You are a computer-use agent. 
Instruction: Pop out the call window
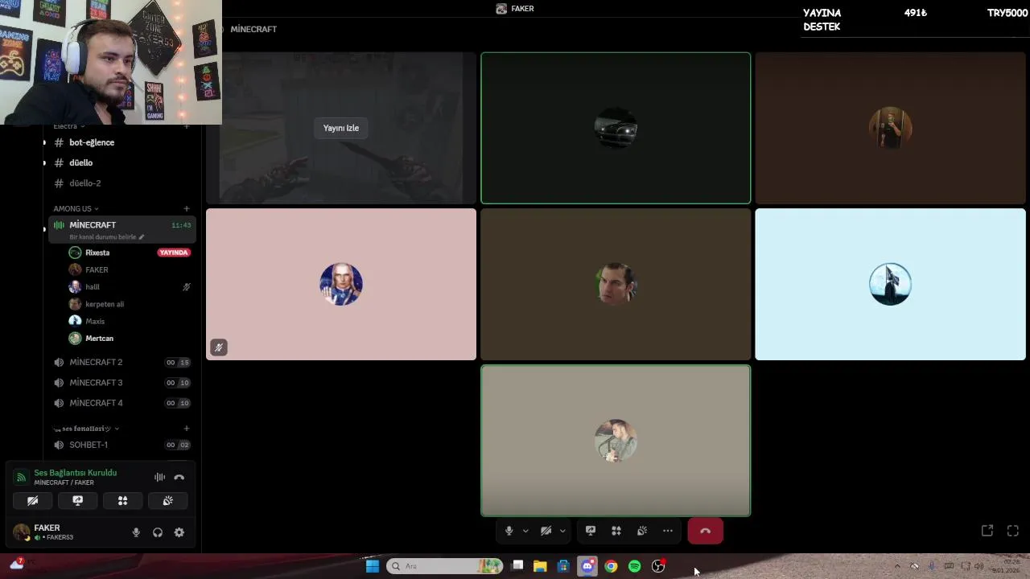[987, 531]
